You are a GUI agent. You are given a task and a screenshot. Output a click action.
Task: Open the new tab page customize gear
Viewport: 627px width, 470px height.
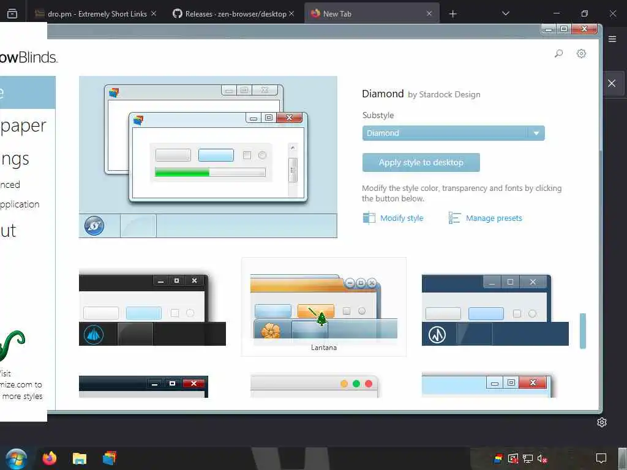coord(602,422)
